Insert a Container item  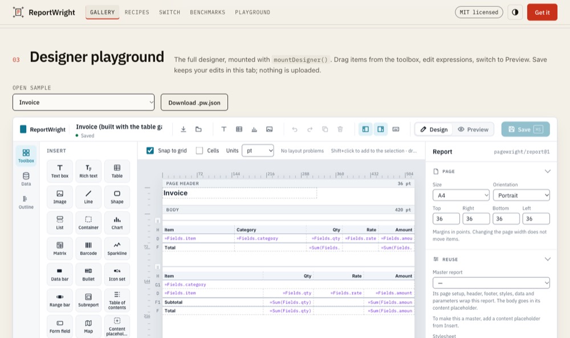tap(88, 223)
